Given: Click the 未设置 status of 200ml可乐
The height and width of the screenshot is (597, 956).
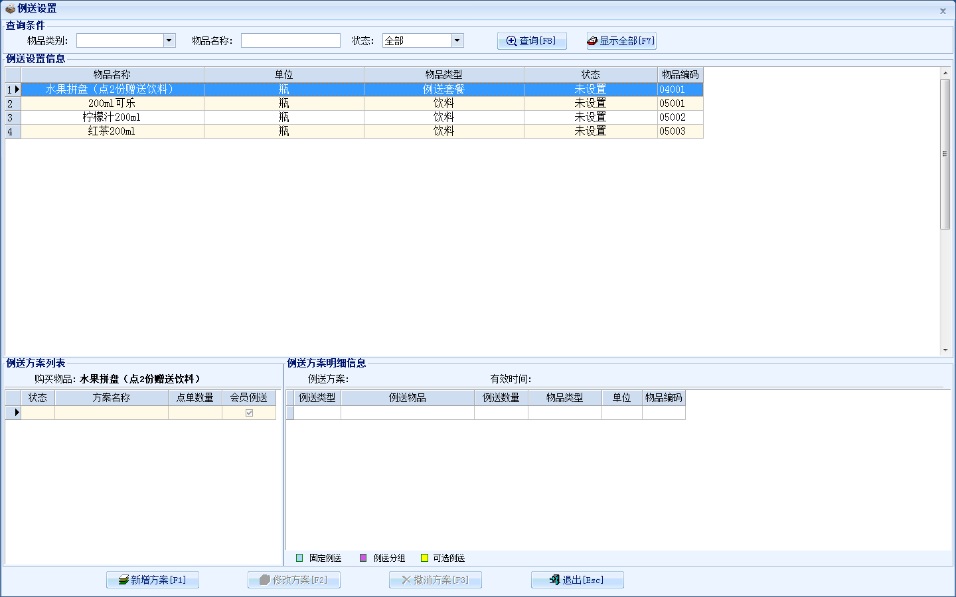Looking at the screenshot, I should pyautogui.click(x=591, y=103).
